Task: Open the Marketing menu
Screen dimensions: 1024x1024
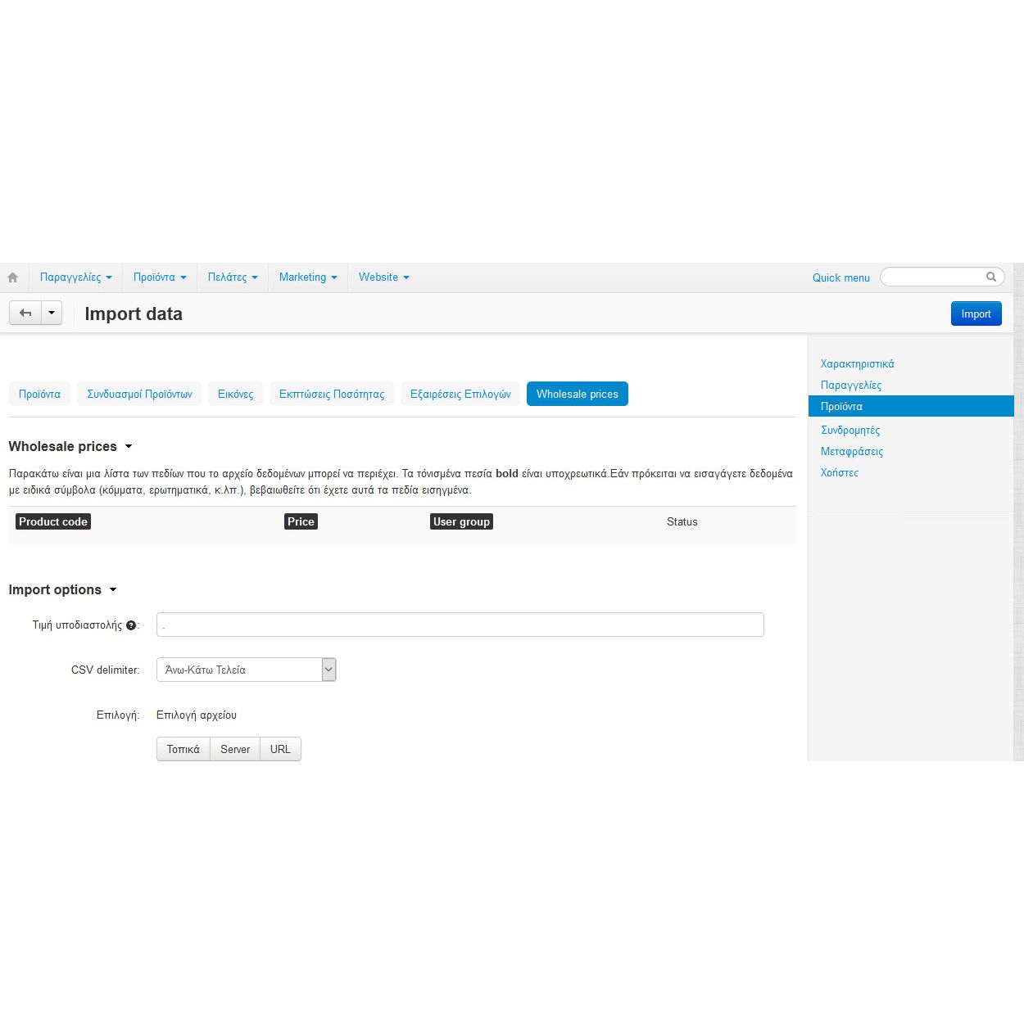Action: [308, 277]
